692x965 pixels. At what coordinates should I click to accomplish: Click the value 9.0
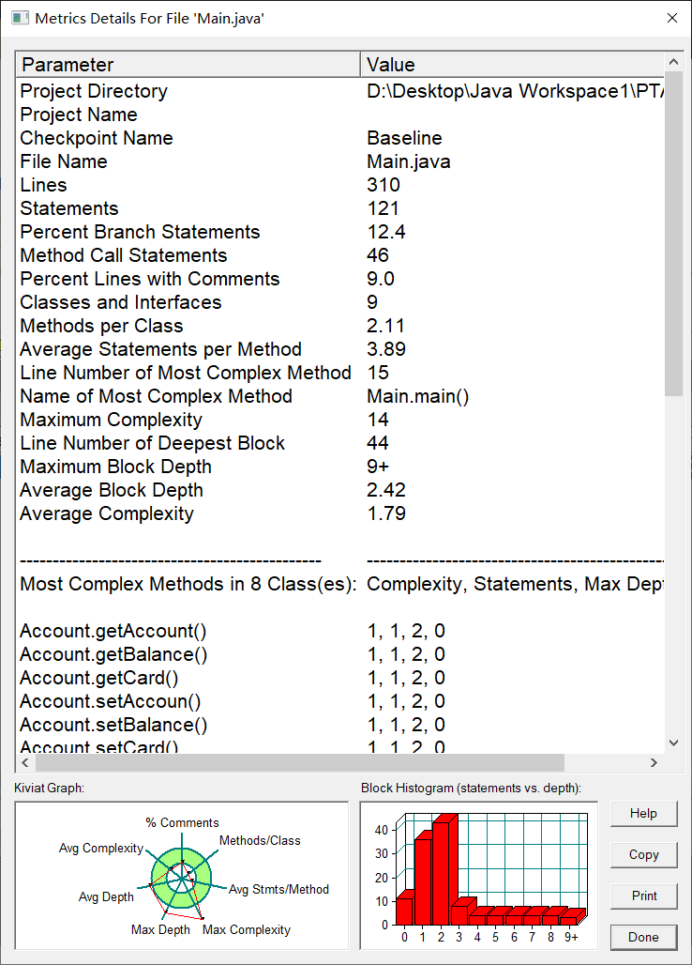[381, 278]
